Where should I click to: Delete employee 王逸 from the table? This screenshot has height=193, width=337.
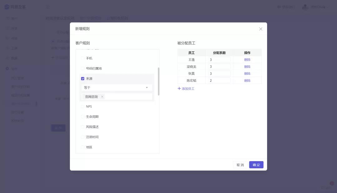pos(247,60)
